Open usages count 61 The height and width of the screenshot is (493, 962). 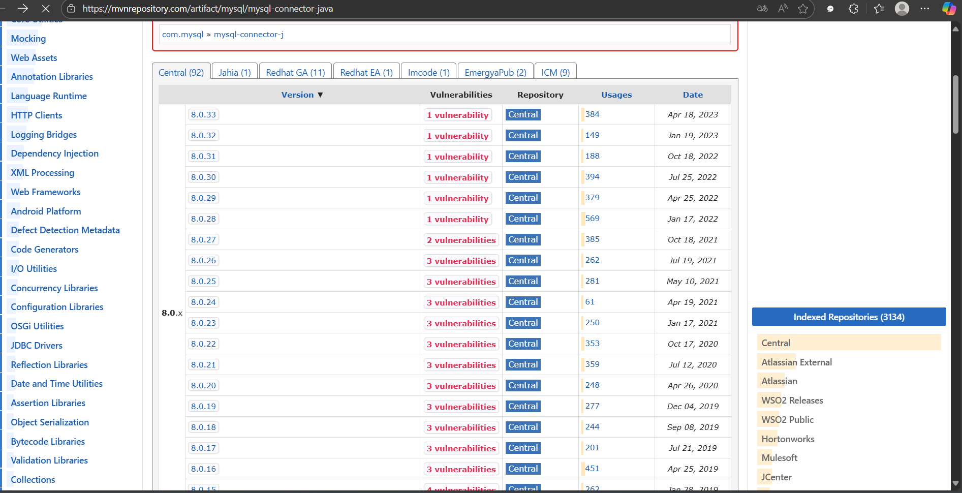589,302
